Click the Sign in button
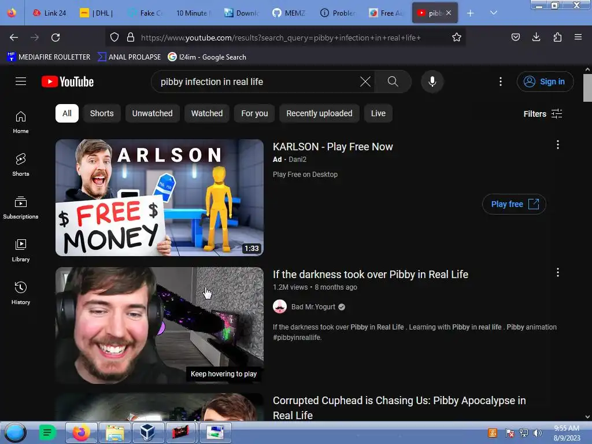This screenshot has height=444, width=592. (545, 82)
